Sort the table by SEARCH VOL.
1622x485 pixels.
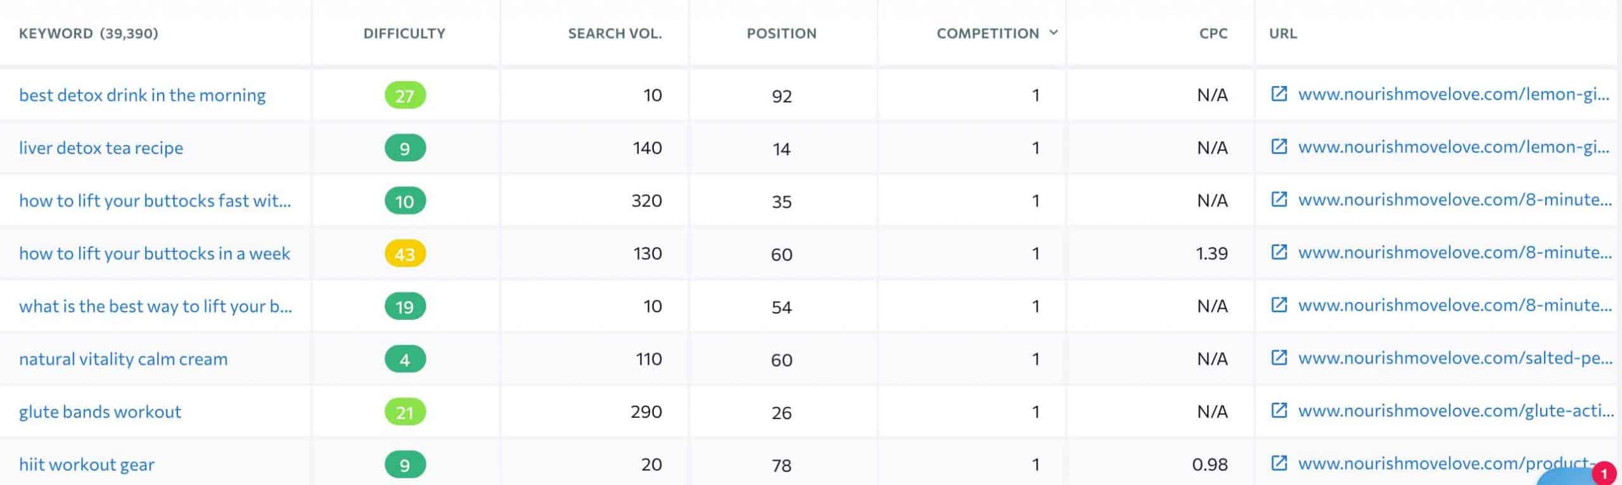point(616,33)
